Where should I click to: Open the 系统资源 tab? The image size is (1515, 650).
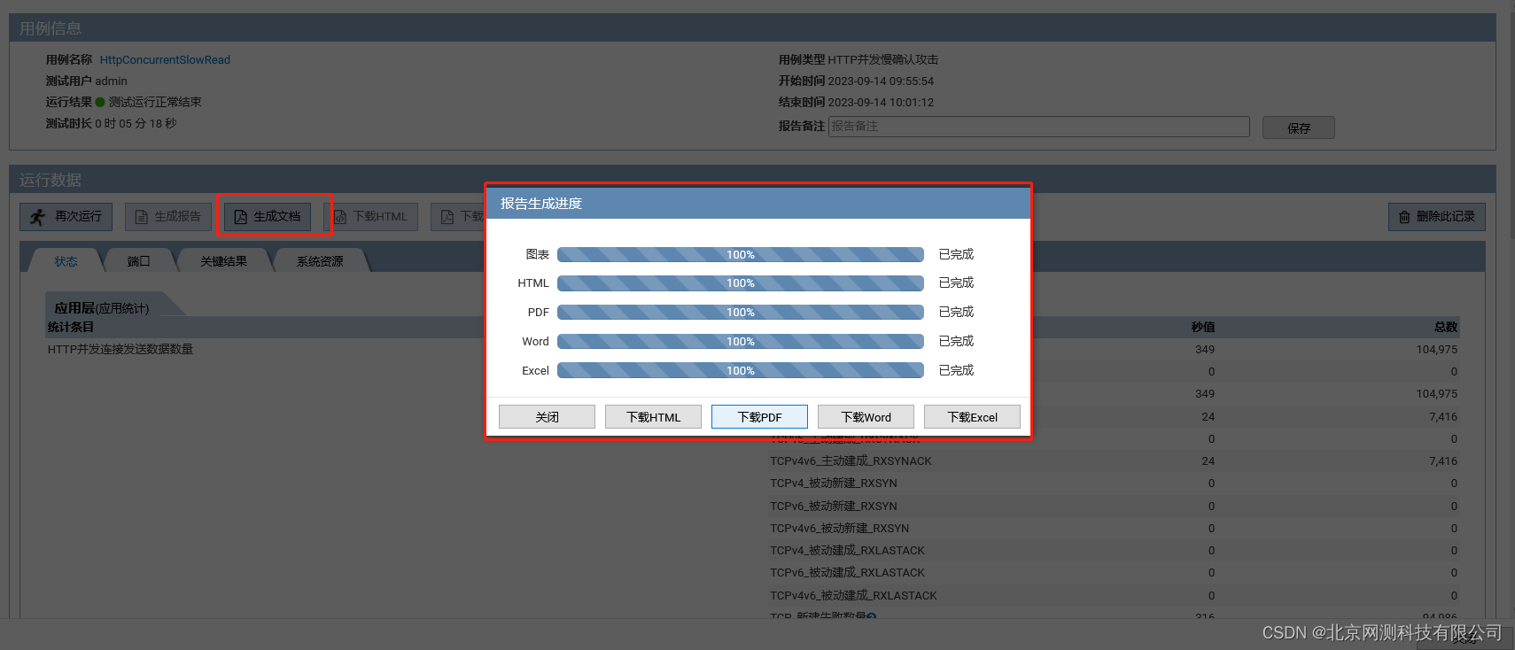[320, 261]
